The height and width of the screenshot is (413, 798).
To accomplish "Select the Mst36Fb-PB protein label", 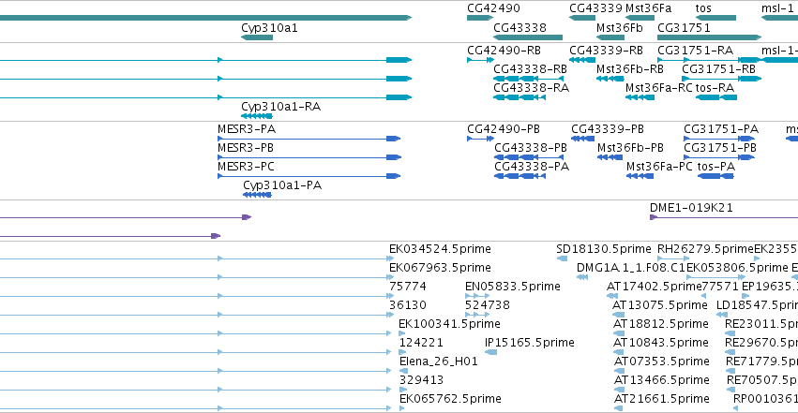I will click(630, 148).
